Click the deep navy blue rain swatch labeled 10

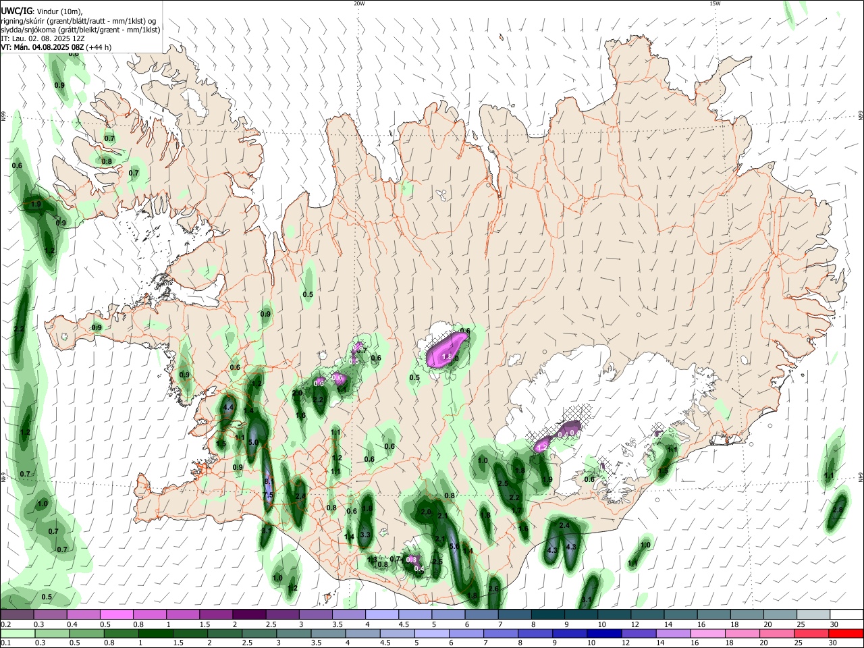603,633
